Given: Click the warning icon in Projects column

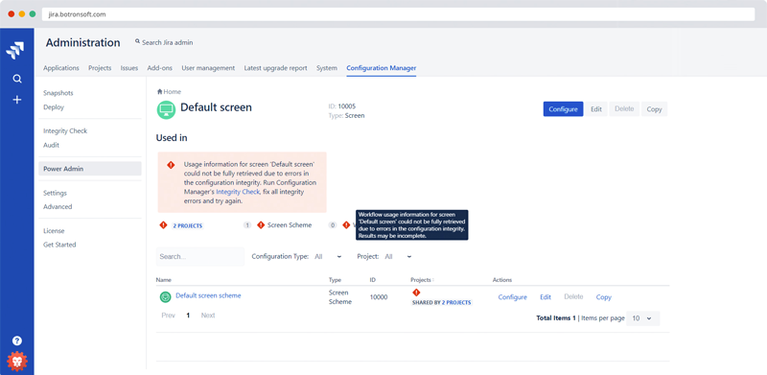Looking at the screenshot, I should (416, 293).
